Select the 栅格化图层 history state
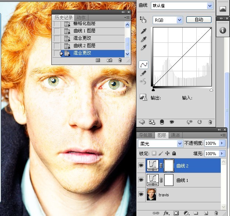Image resolution: width=230 pixels, height=216 pixels. tap(89, 24)
